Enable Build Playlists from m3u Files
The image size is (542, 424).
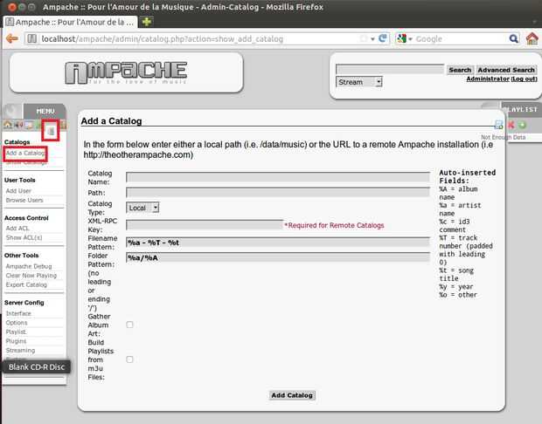129,359
